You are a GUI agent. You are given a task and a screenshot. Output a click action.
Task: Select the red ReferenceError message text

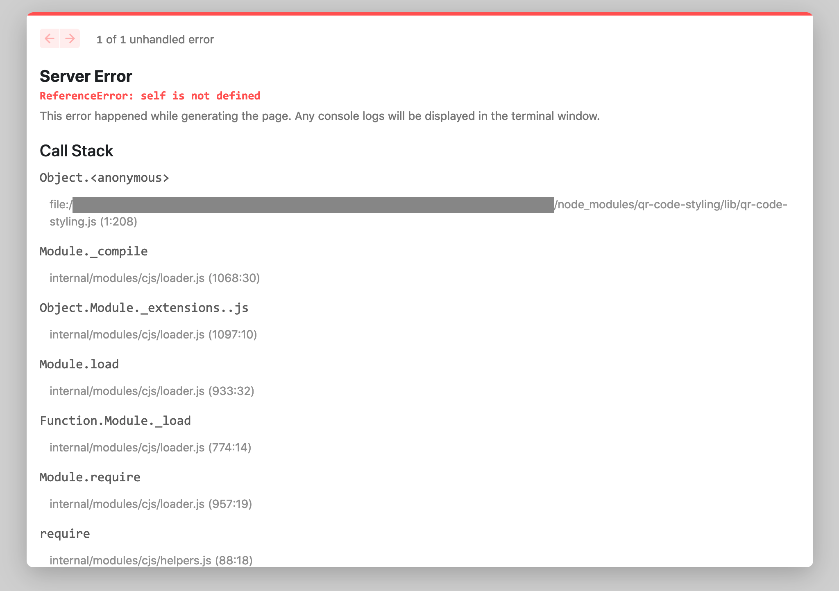click(150, 95)
